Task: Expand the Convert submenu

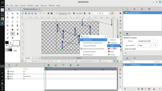Action: [94, 37]
